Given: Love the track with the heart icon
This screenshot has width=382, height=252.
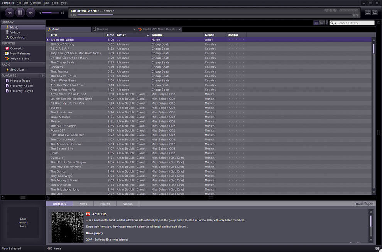Looking at the screenshot, I should [x=326, y=10].
